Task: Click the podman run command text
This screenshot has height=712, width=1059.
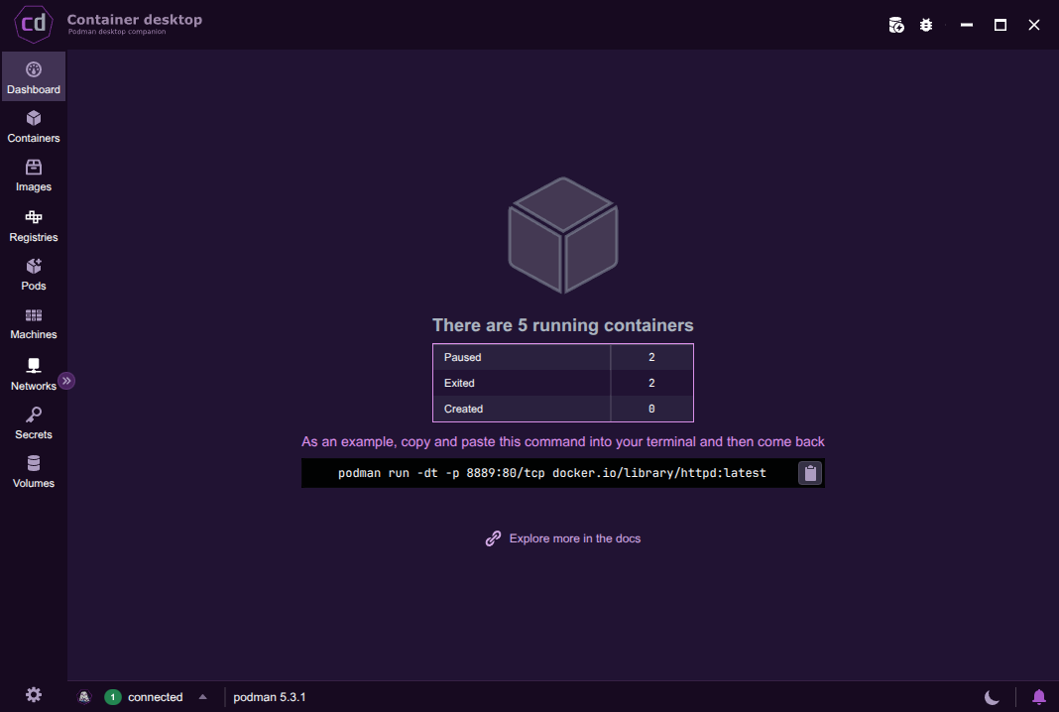Action: tap(551, 473)
